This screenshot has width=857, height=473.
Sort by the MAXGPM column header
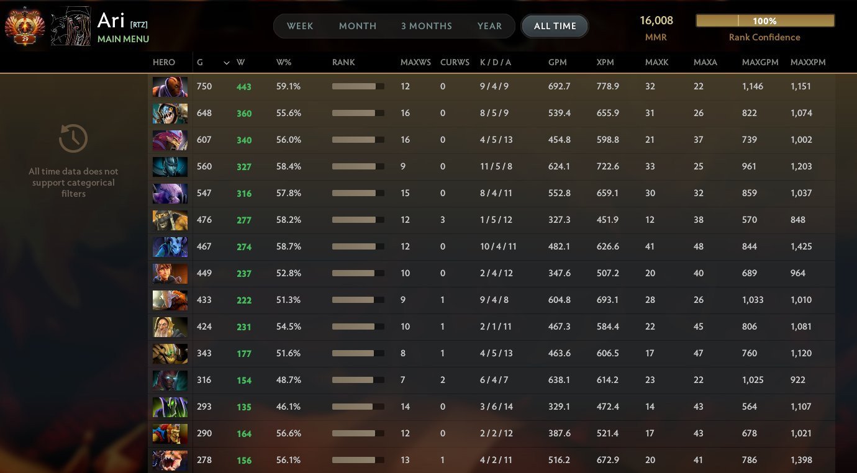point(760,62)
